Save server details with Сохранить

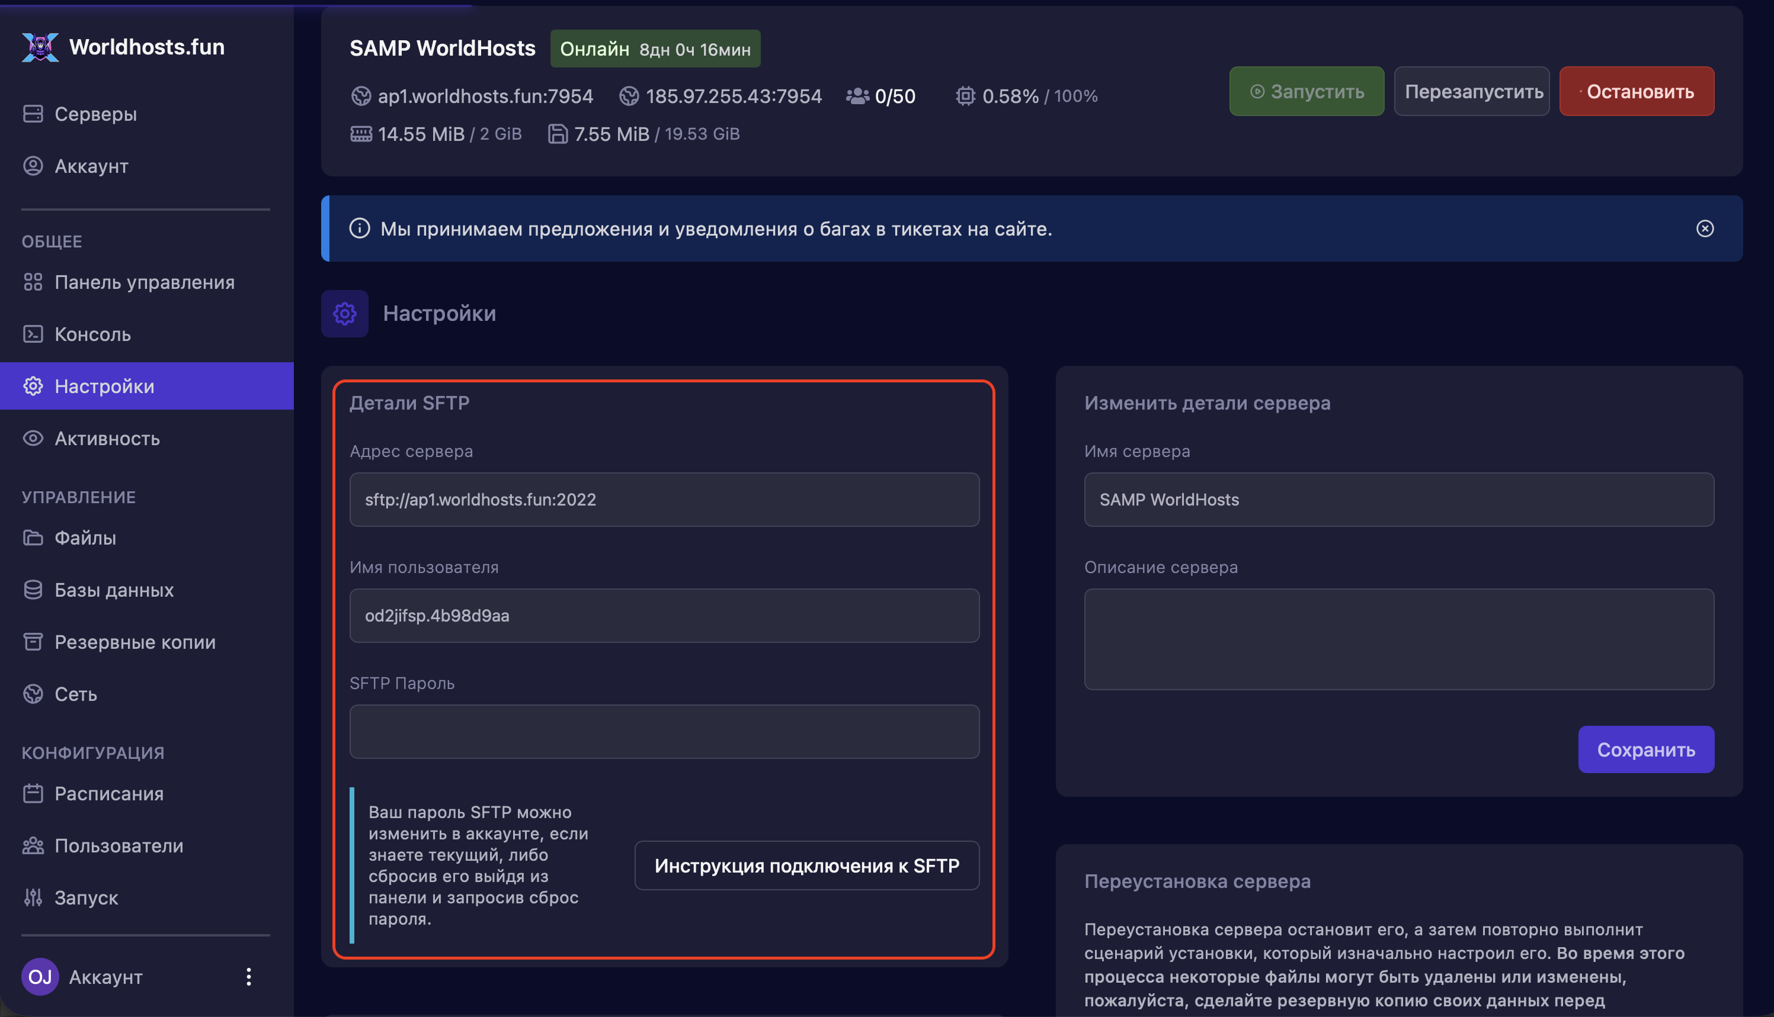click(x=1645, y=749)
